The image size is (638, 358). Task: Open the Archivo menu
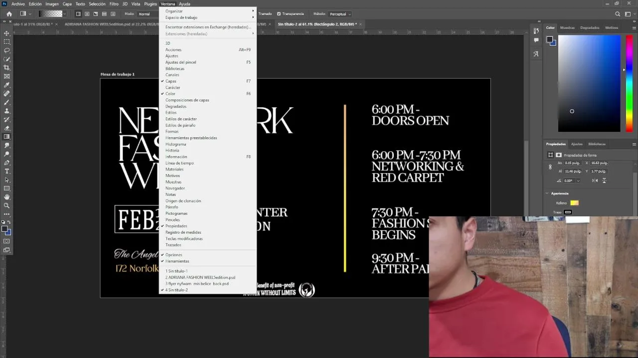(18, 4)
